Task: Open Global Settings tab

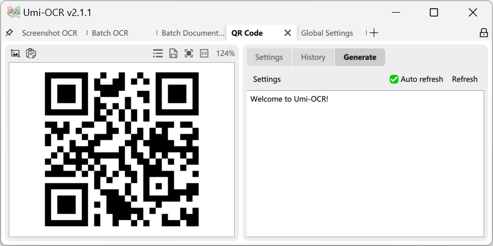Action: (x=327, y=33)
